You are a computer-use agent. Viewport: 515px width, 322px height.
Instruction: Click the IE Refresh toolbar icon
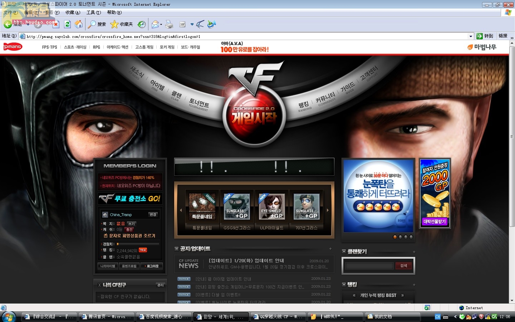pyautogui.click(x=67, y=24)
